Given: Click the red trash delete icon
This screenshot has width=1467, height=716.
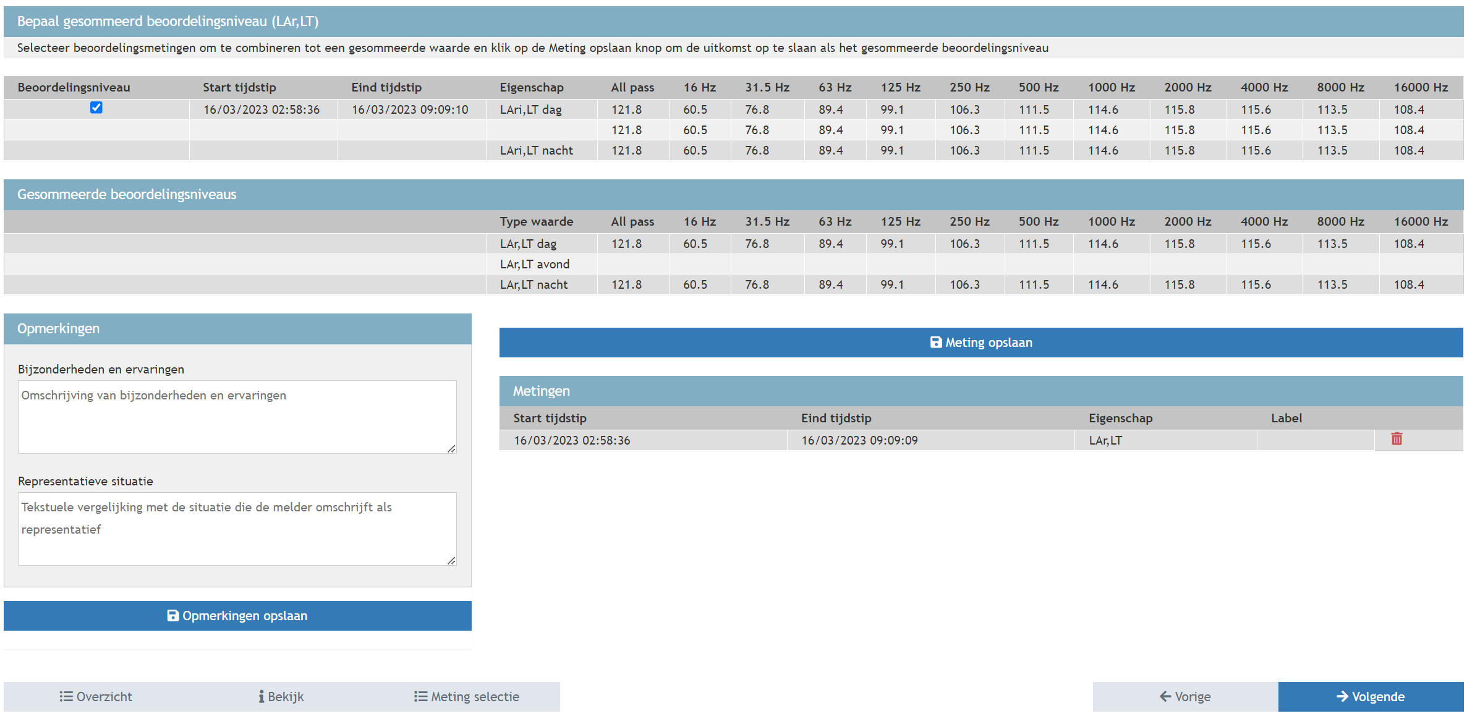Looking at the screenshot, I should (1396, 439).
